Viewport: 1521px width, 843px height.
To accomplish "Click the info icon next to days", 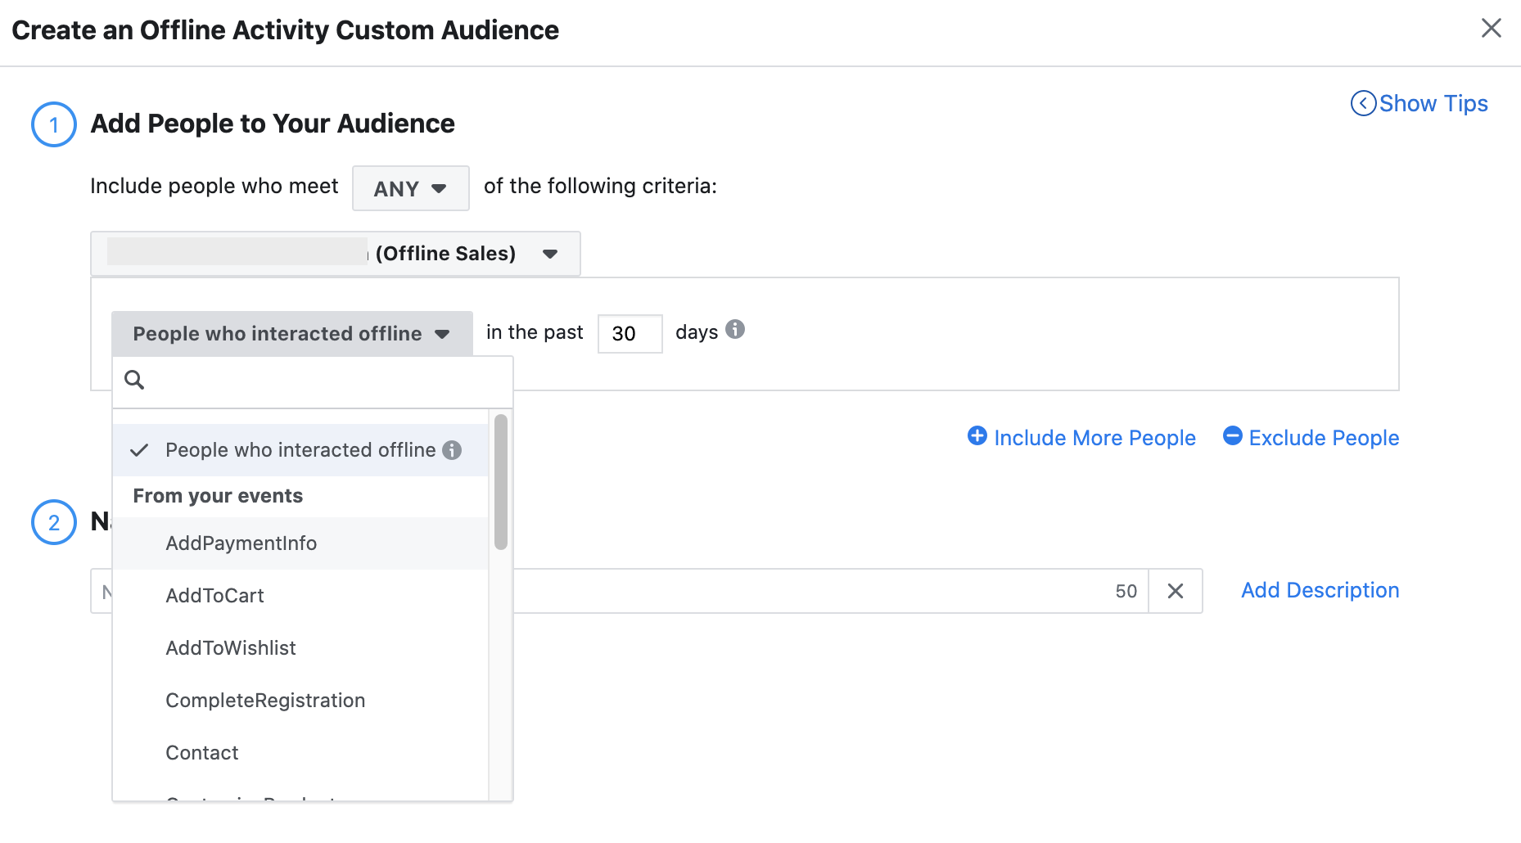I will point(734,330).
